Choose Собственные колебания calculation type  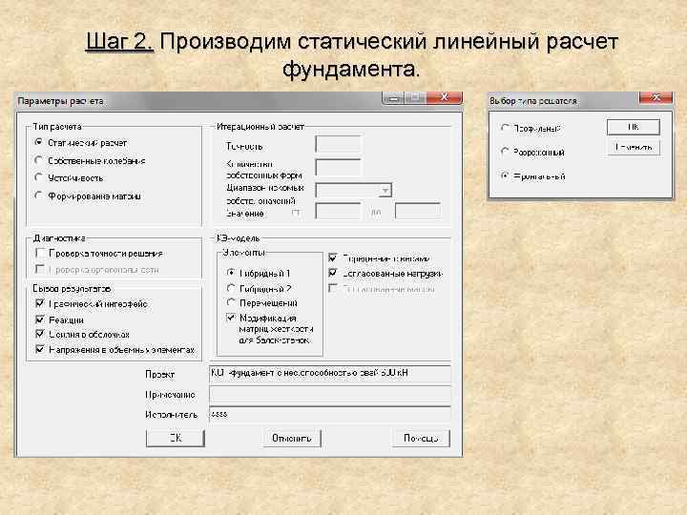tap(39, 161)
